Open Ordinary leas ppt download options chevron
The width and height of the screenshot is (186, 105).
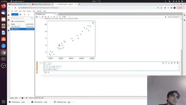coord(73,102)
